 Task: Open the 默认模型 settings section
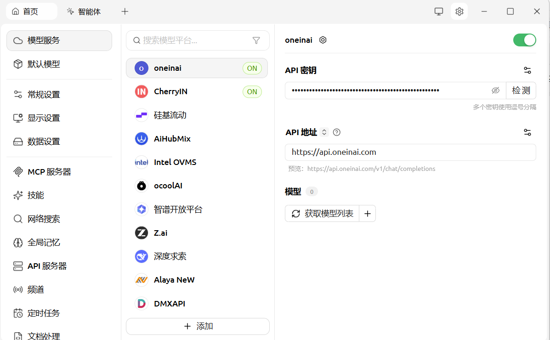[59, 64]
